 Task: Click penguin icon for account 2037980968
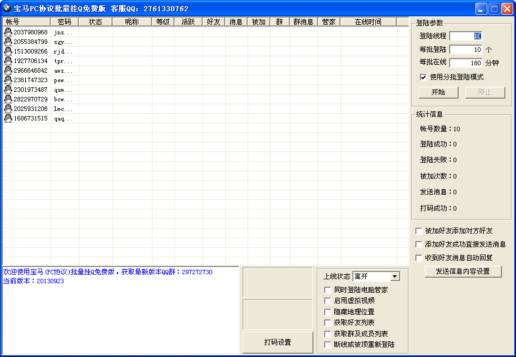coord(8,32)
